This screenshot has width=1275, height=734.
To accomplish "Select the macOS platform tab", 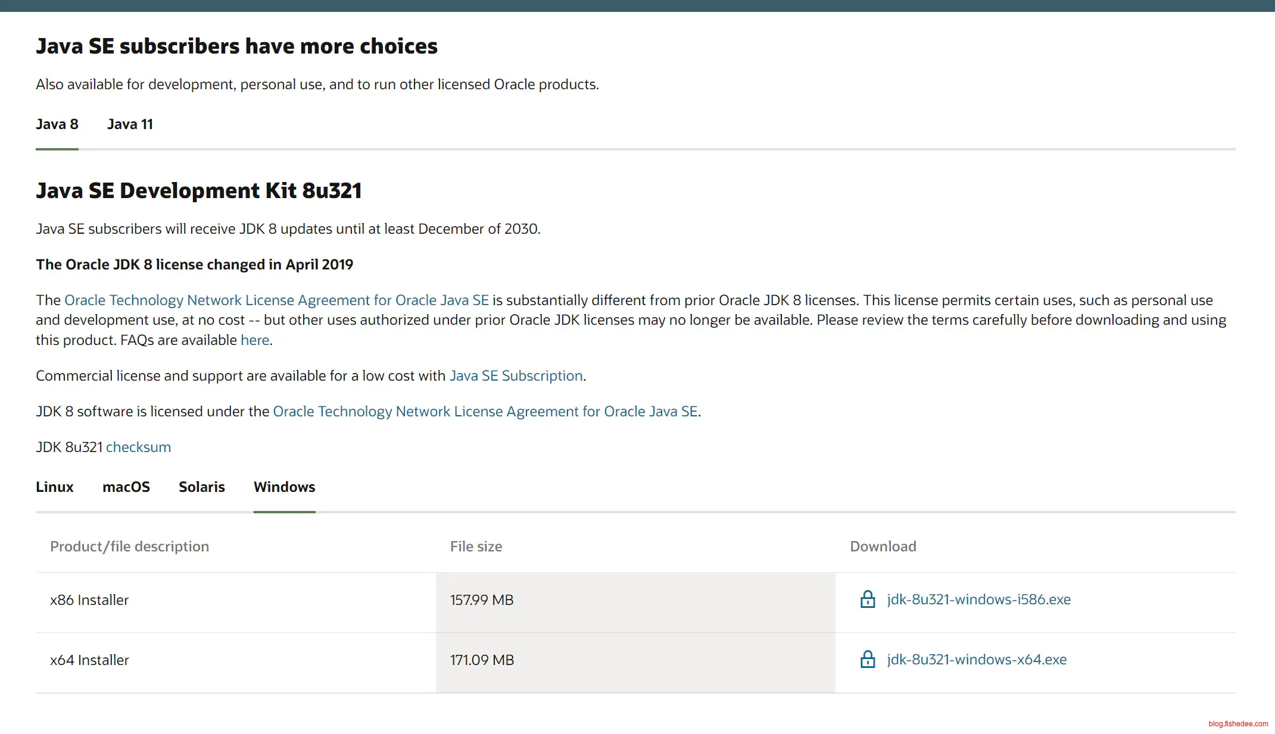I will (x=126, y=487).
